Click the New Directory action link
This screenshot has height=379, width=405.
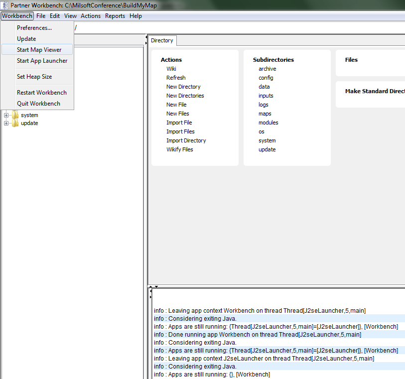tap(183, 87)
